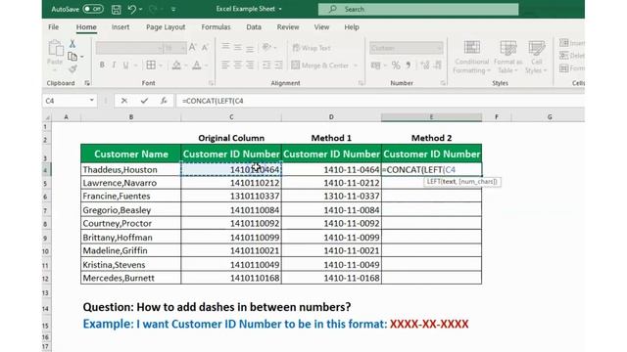Click into the Search box
Screen dimensions: 627x352
click(x=418, y=9)
